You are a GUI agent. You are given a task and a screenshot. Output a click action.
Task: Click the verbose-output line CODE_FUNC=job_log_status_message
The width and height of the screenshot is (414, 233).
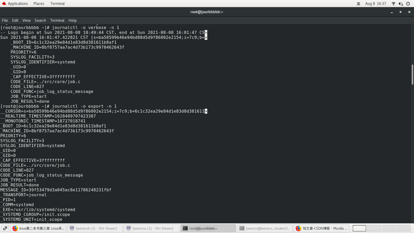click(x=52, y=92)
